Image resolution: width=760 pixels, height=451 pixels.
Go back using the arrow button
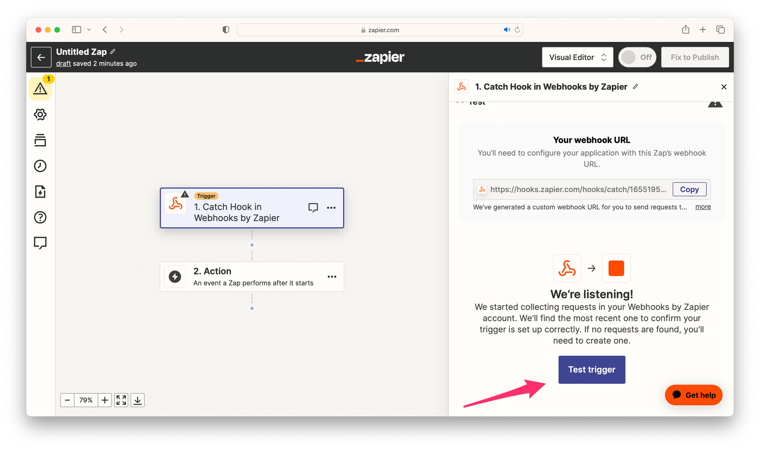click(41, 57)
